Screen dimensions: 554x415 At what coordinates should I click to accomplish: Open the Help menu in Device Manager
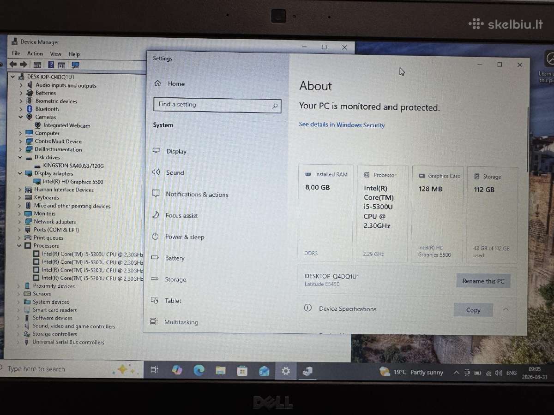74,54
